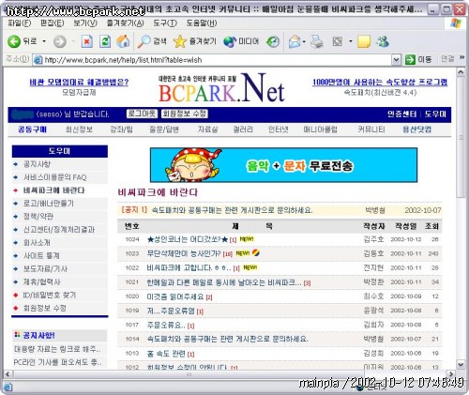Click the 로그아웃 button
This screenshot has height=395, width=469.
click(142, 114)
